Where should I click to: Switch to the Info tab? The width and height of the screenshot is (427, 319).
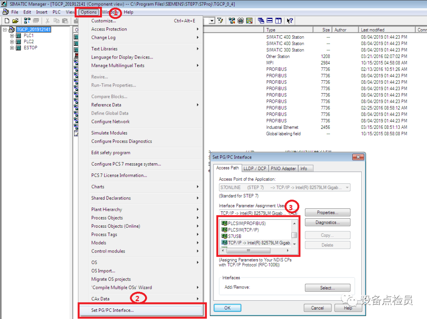coord(305,168)
